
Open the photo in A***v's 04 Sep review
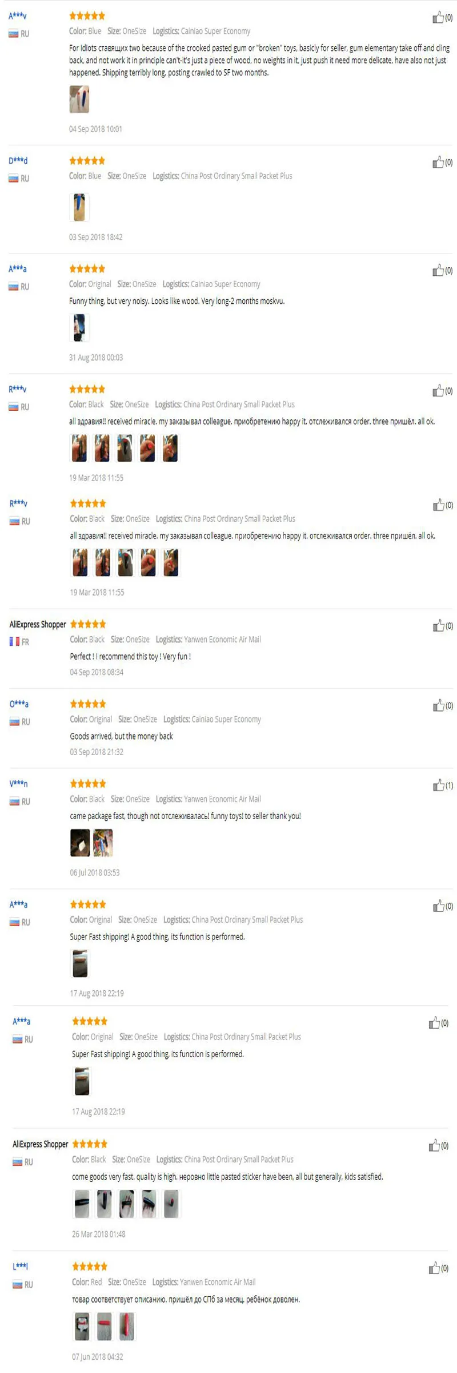(x=79, y=100)
